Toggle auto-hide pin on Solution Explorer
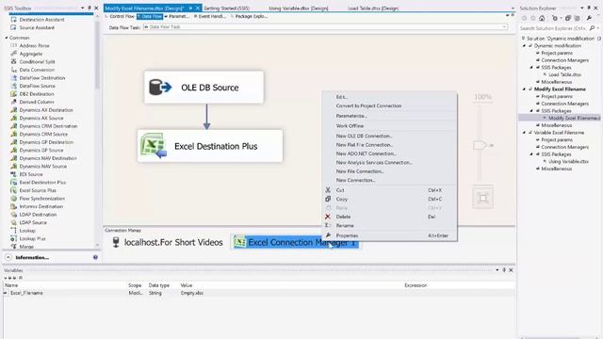The image size is (603, 339). pos(588,8)
